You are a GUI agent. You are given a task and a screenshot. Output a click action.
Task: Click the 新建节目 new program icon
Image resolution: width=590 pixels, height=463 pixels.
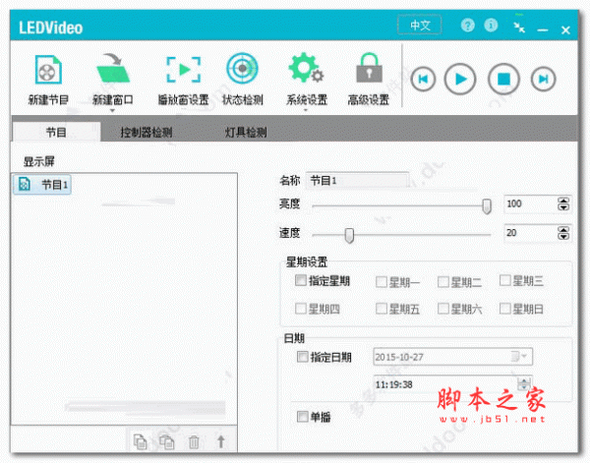point(48,70)
